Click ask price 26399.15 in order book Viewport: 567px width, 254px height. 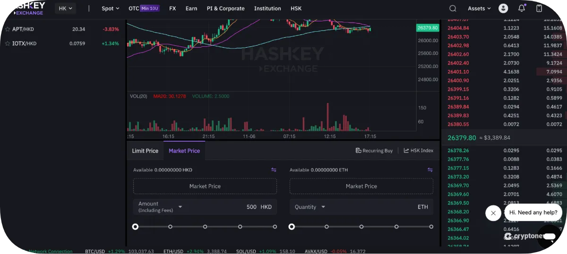click(458, 89)
